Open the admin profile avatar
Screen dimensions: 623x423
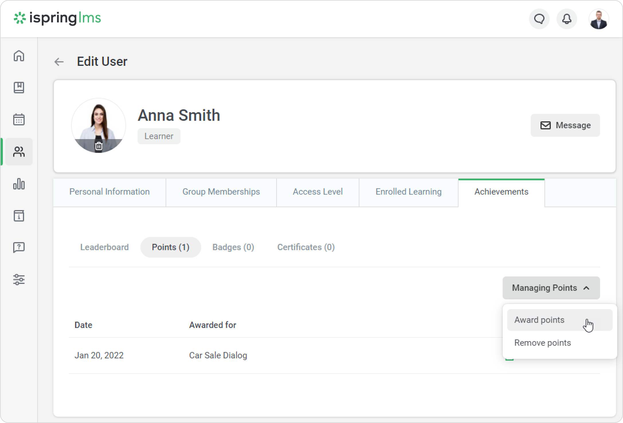(x=598, y=19)
